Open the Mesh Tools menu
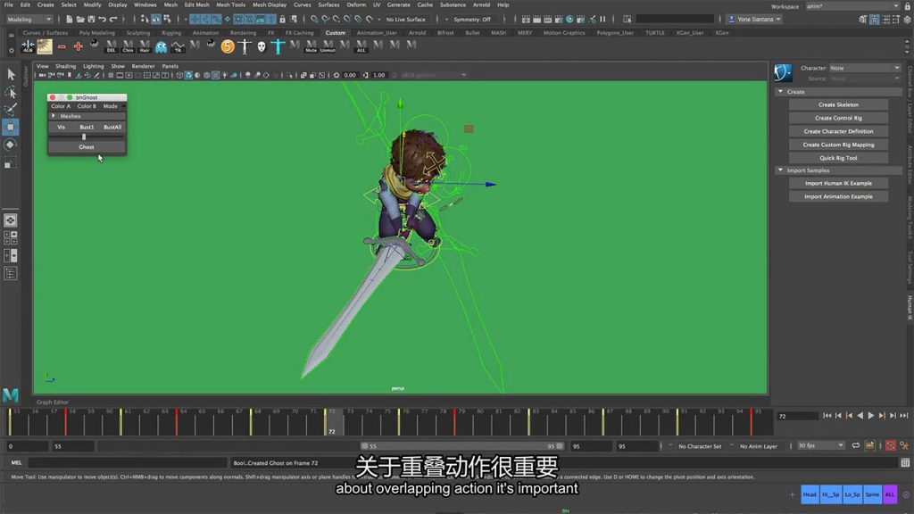Screen dimensions: 914x514 [x=231, y=4]
